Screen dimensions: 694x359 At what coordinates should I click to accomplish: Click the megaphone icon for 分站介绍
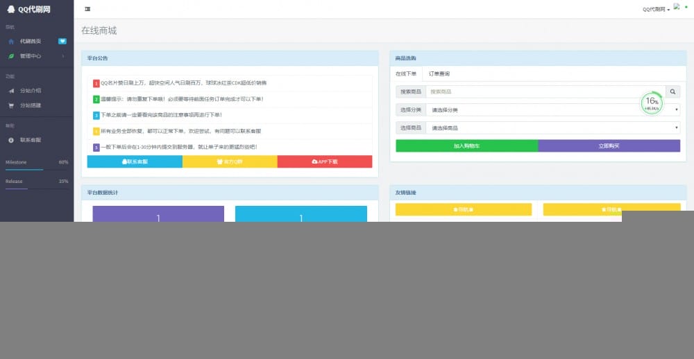pyautogui.click(x=11, y=91)
